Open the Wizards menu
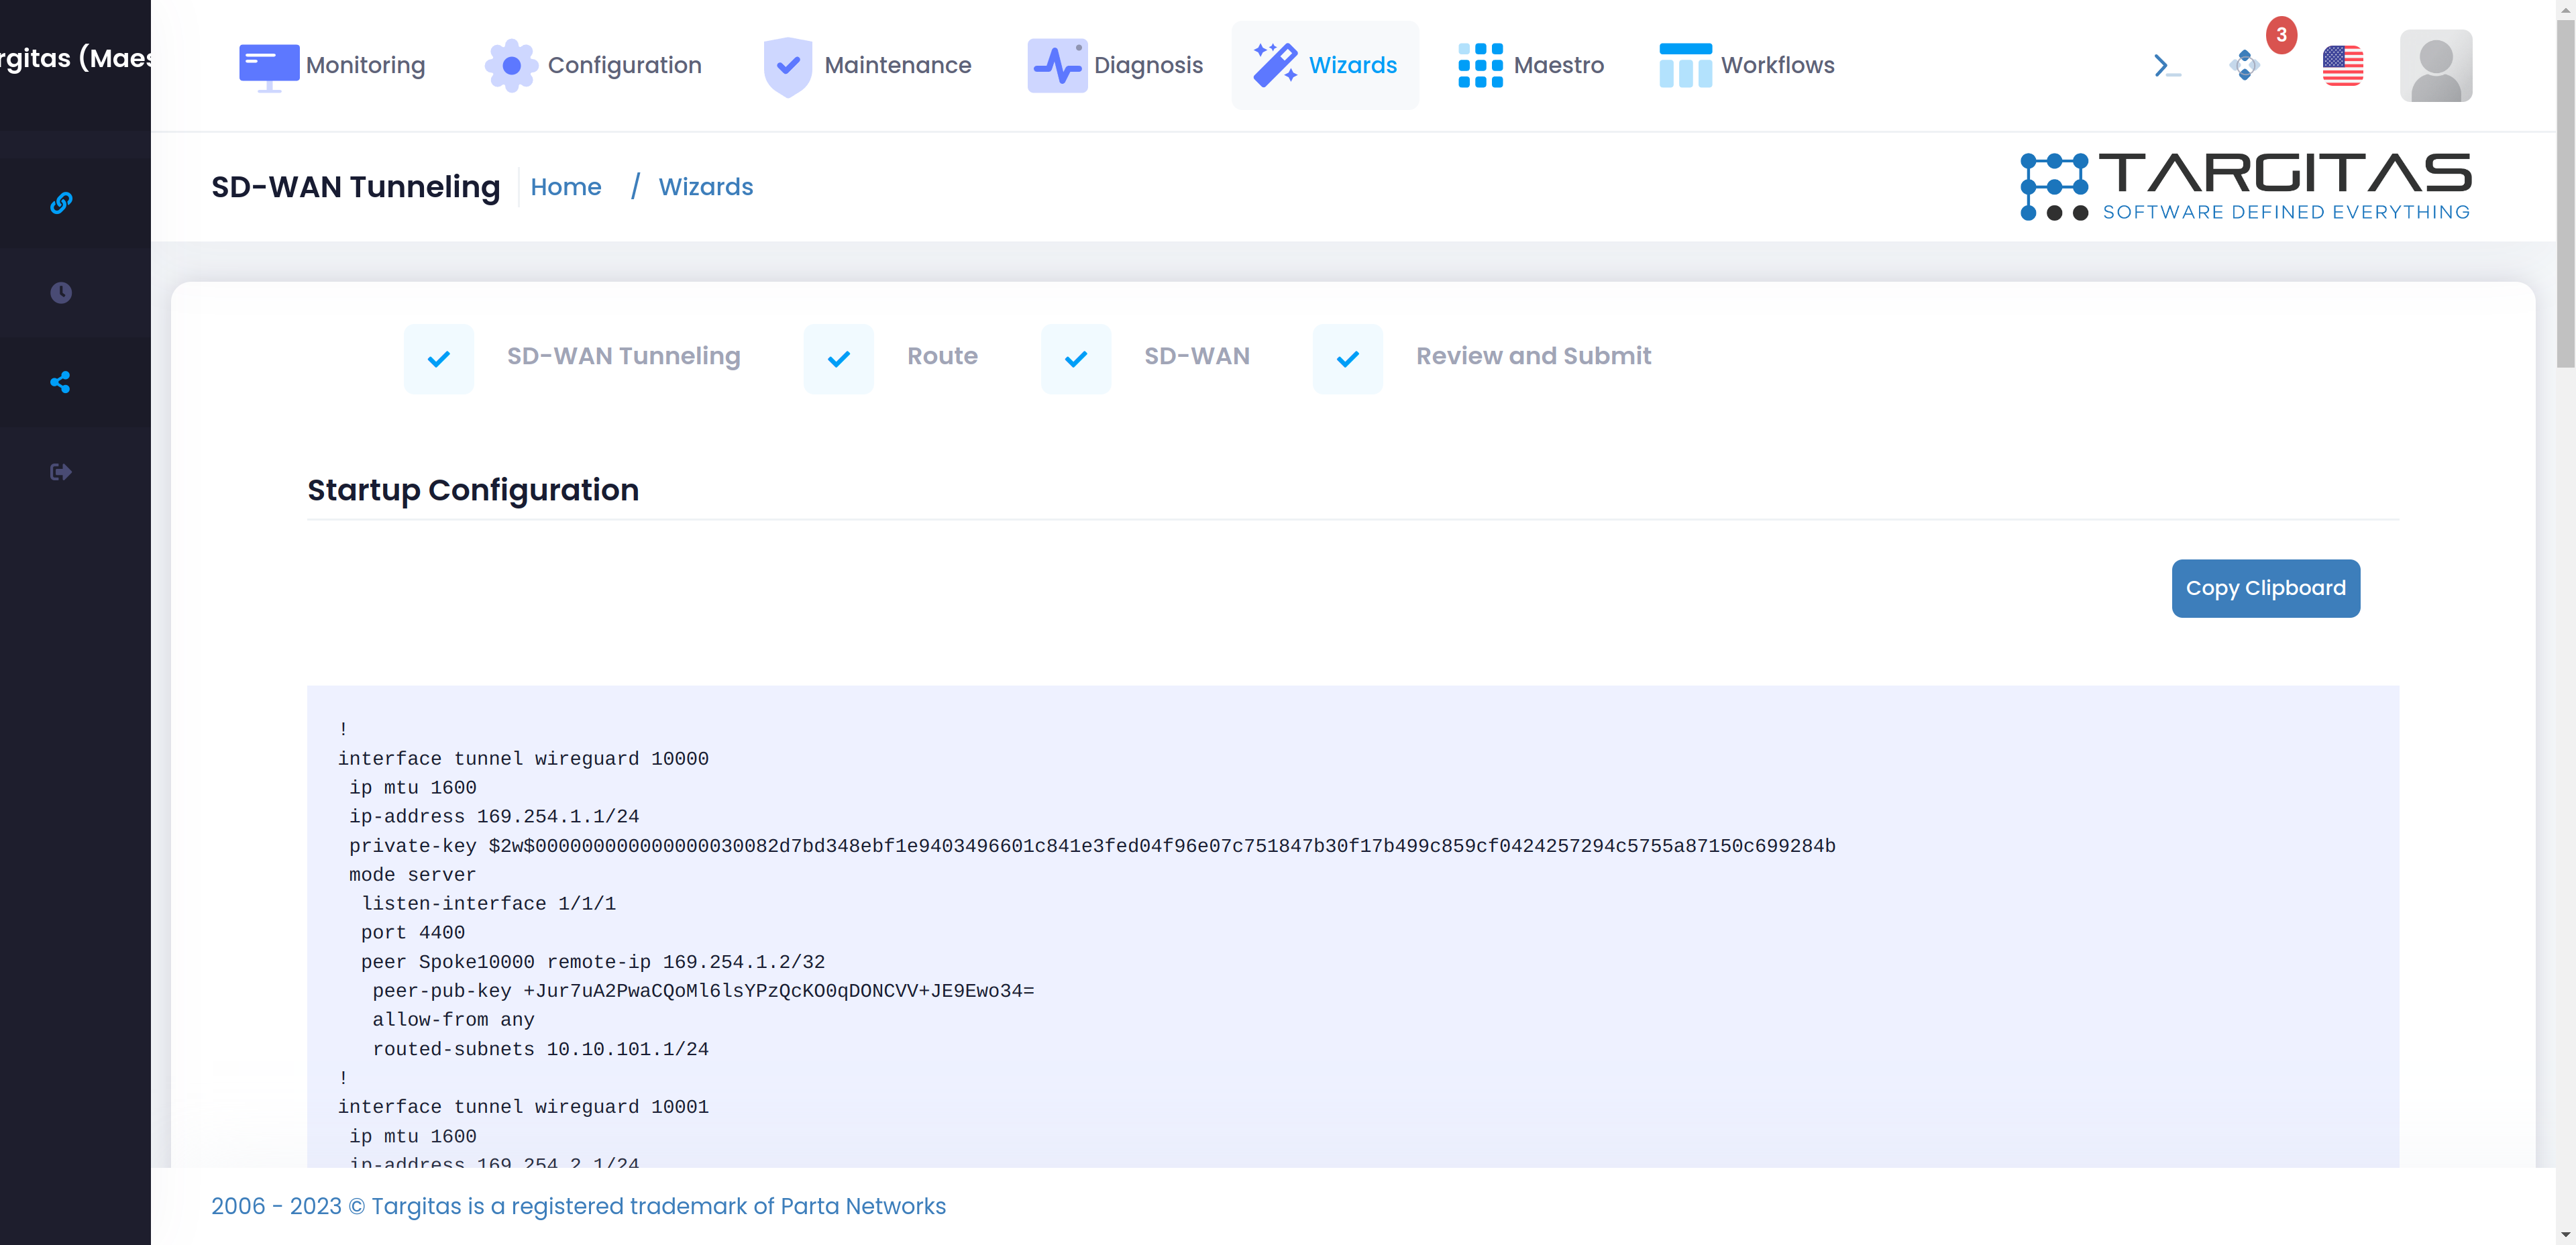Image resolution: width=2576 pixels, height=1245 pixels. click(x=1325, y=65)
